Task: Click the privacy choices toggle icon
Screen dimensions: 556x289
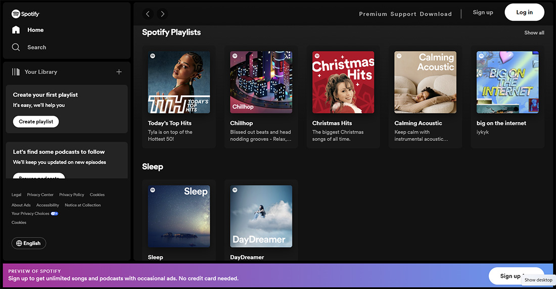Action: [x=54, y=214]
